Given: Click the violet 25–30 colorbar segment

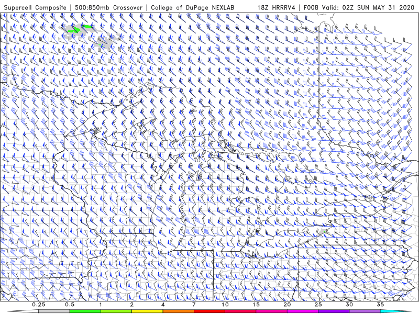Looking at the screenshot, I should [x=334, y=311].
